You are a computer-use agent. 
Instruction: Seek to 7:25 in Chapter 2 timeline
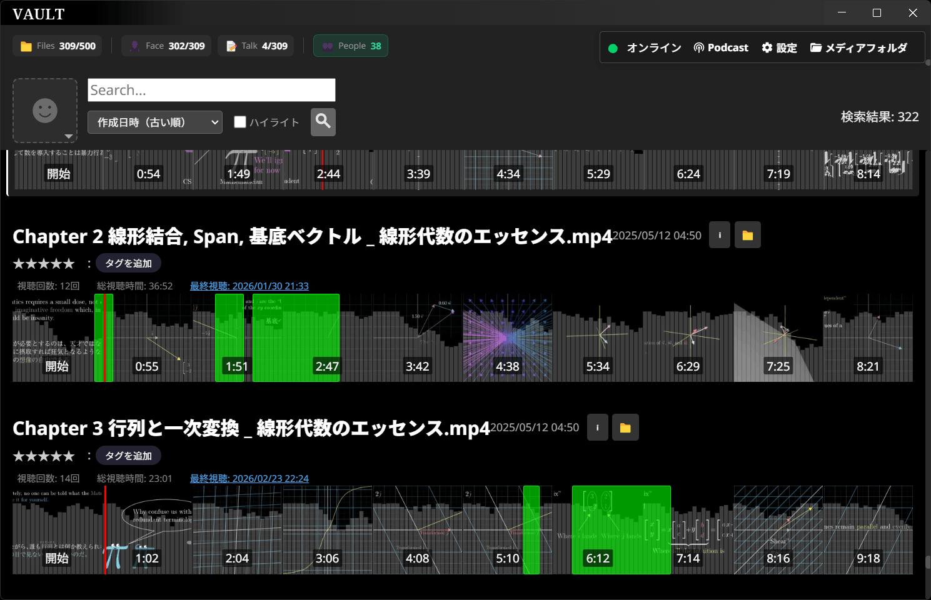click(x=778, y=366)
